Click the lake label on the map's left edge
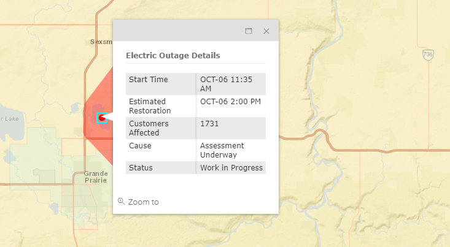Screen dimensions: 450x247 click(9, 119)
